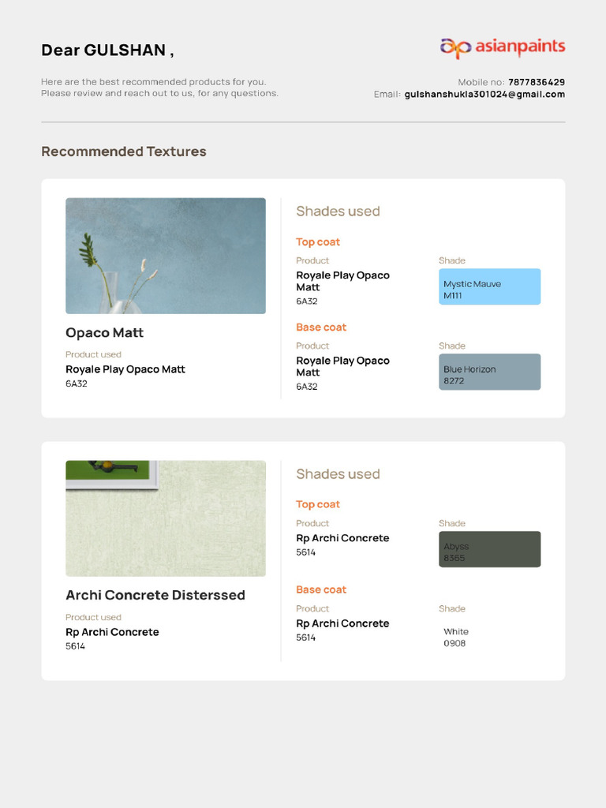The width and height of the screenshot is (606, 808).
Task: Click Archi Concrete top coat product Rp Archi Concrete
Action: click(x=342, y=538)
